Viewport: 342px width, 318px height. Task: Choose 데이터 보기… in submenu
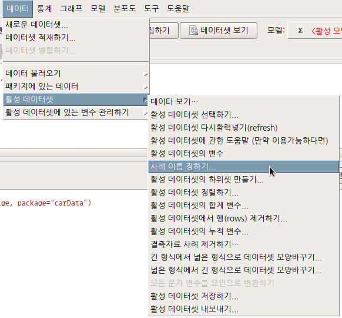[x=244, y=102]
